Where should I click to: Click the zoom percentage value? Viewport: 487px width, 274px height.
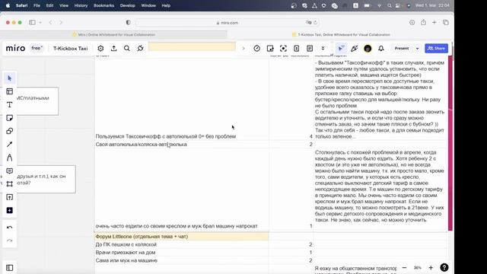[x=418, y=267]
